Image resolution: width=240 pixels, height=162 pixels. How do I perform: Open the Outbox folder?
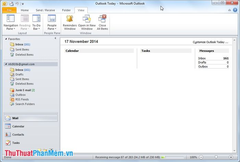[18, 95]
